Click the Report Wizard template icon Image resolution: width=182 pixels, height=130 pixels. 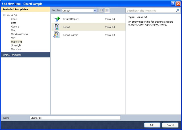[57, 35]
